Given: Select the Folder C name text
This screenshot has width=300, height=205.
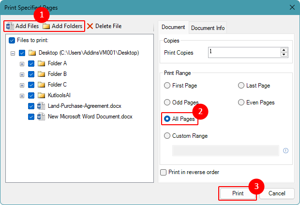Looking at the screenshot, I should (x=57, y=85).
